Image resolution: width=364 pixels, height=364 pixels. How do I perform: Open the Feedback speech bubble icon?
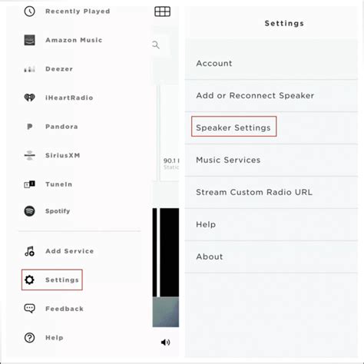pos(29,309)
